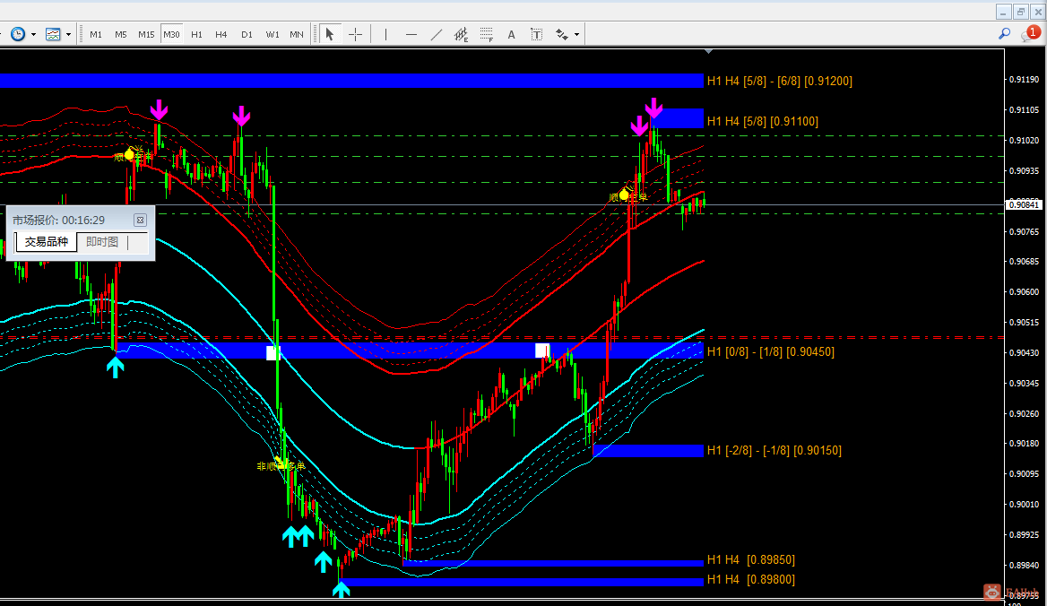
Task: Select the Text Label tool
Action: point(536,34)
